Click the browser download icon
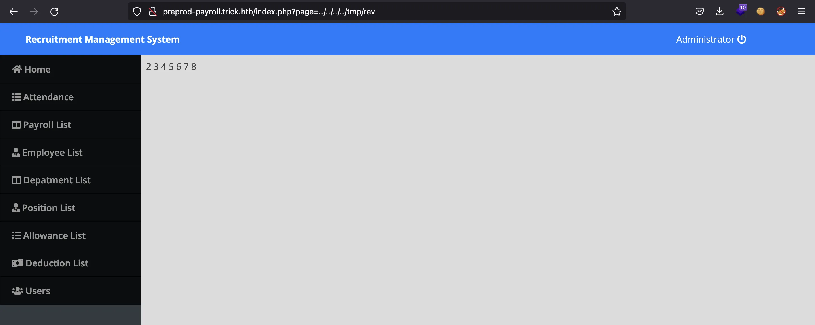 (x=719, y=11)
